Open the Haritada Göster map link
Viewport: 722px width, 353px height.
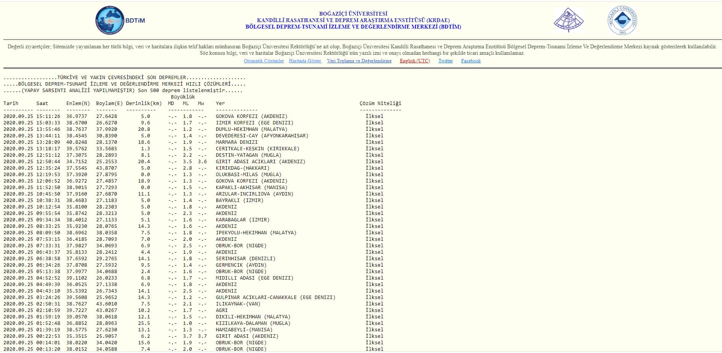pyautogui.click(x=305, y=61)
